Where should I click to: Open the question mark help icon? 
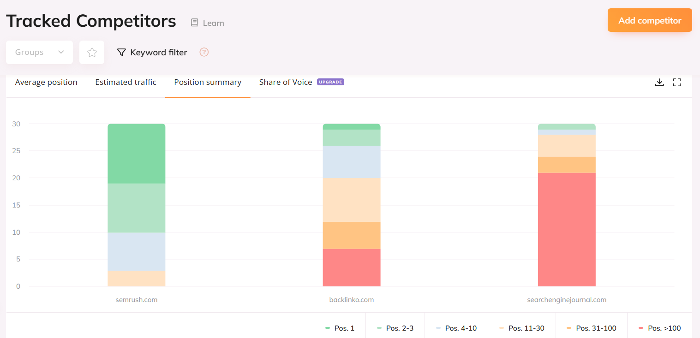click(x=204, y=52)
